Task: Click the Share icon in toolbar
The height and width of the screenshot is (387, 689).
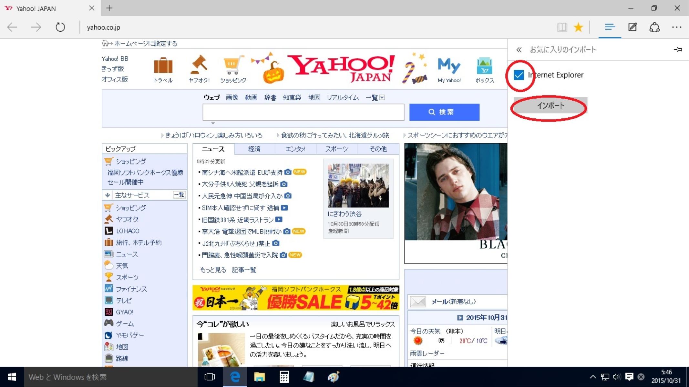Action: (654, 27)
